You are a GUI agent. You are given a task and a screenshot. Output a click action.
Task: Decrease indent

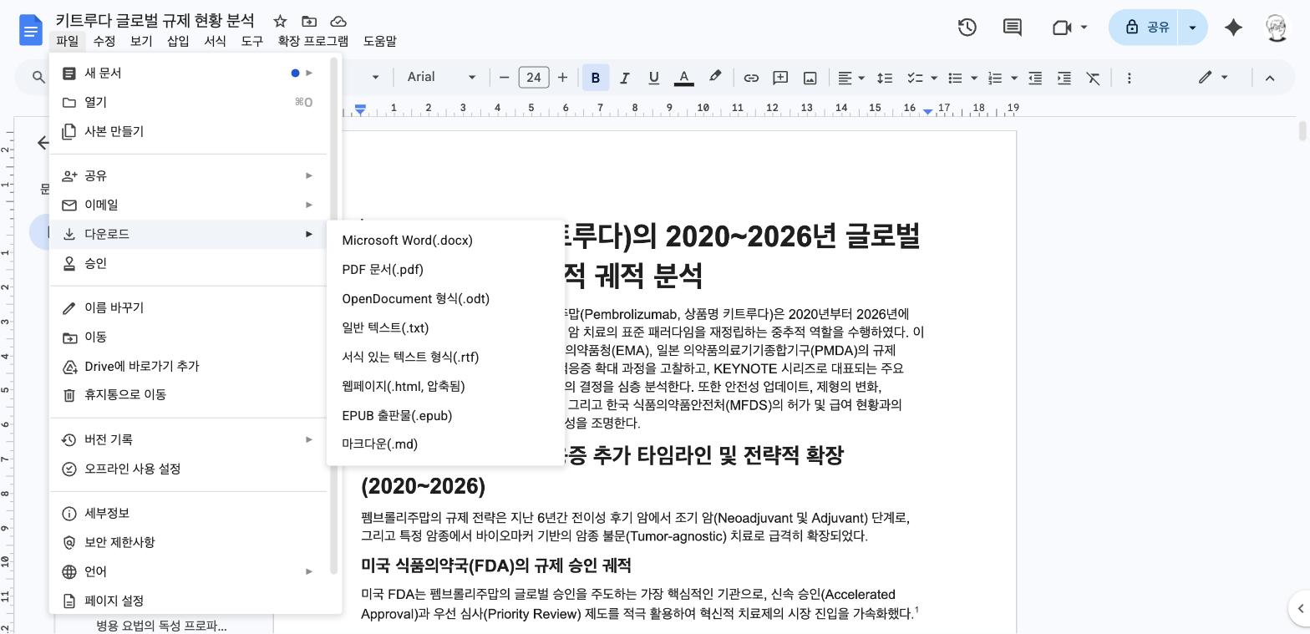click(x=1035, y=78)
